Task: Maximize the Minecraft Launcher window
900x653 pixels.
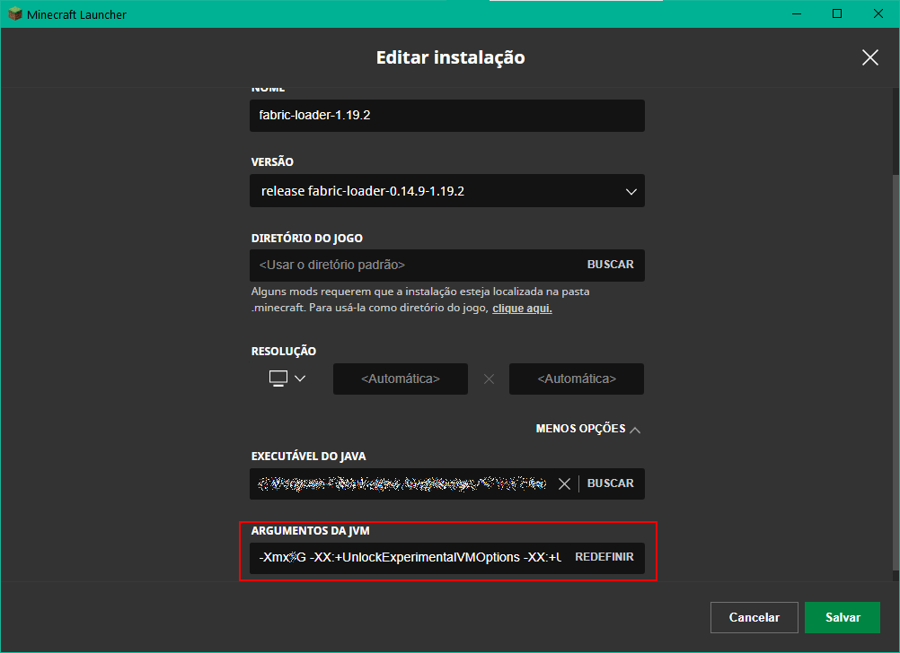Action: (837, 13)
